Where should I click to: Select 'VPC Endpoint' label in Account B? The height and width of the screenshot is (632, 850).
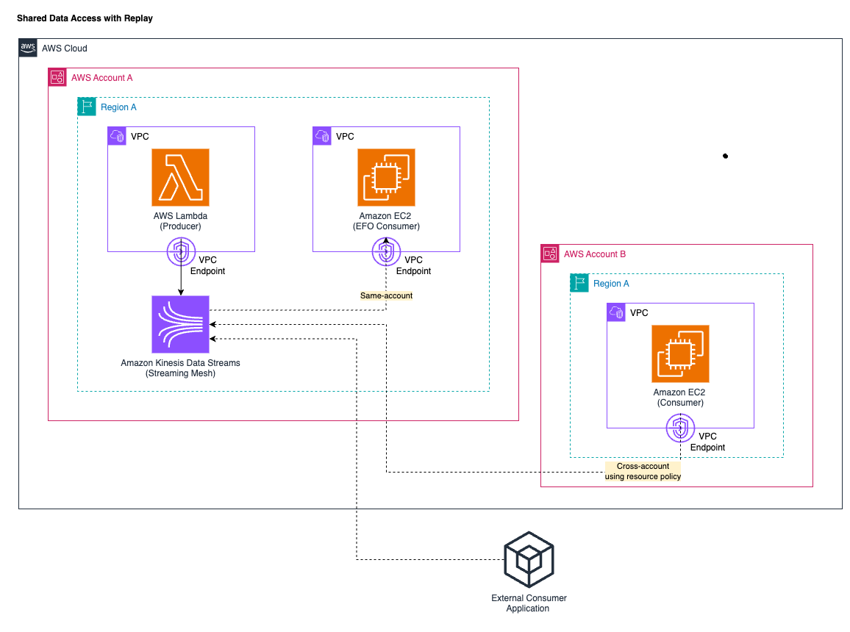tap(707, 442)
